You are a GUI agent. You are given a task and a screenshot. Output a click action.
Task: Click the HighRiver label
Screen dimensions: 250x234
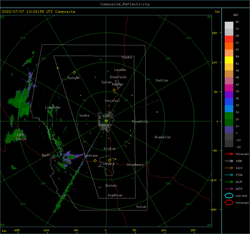click(115, 195)
